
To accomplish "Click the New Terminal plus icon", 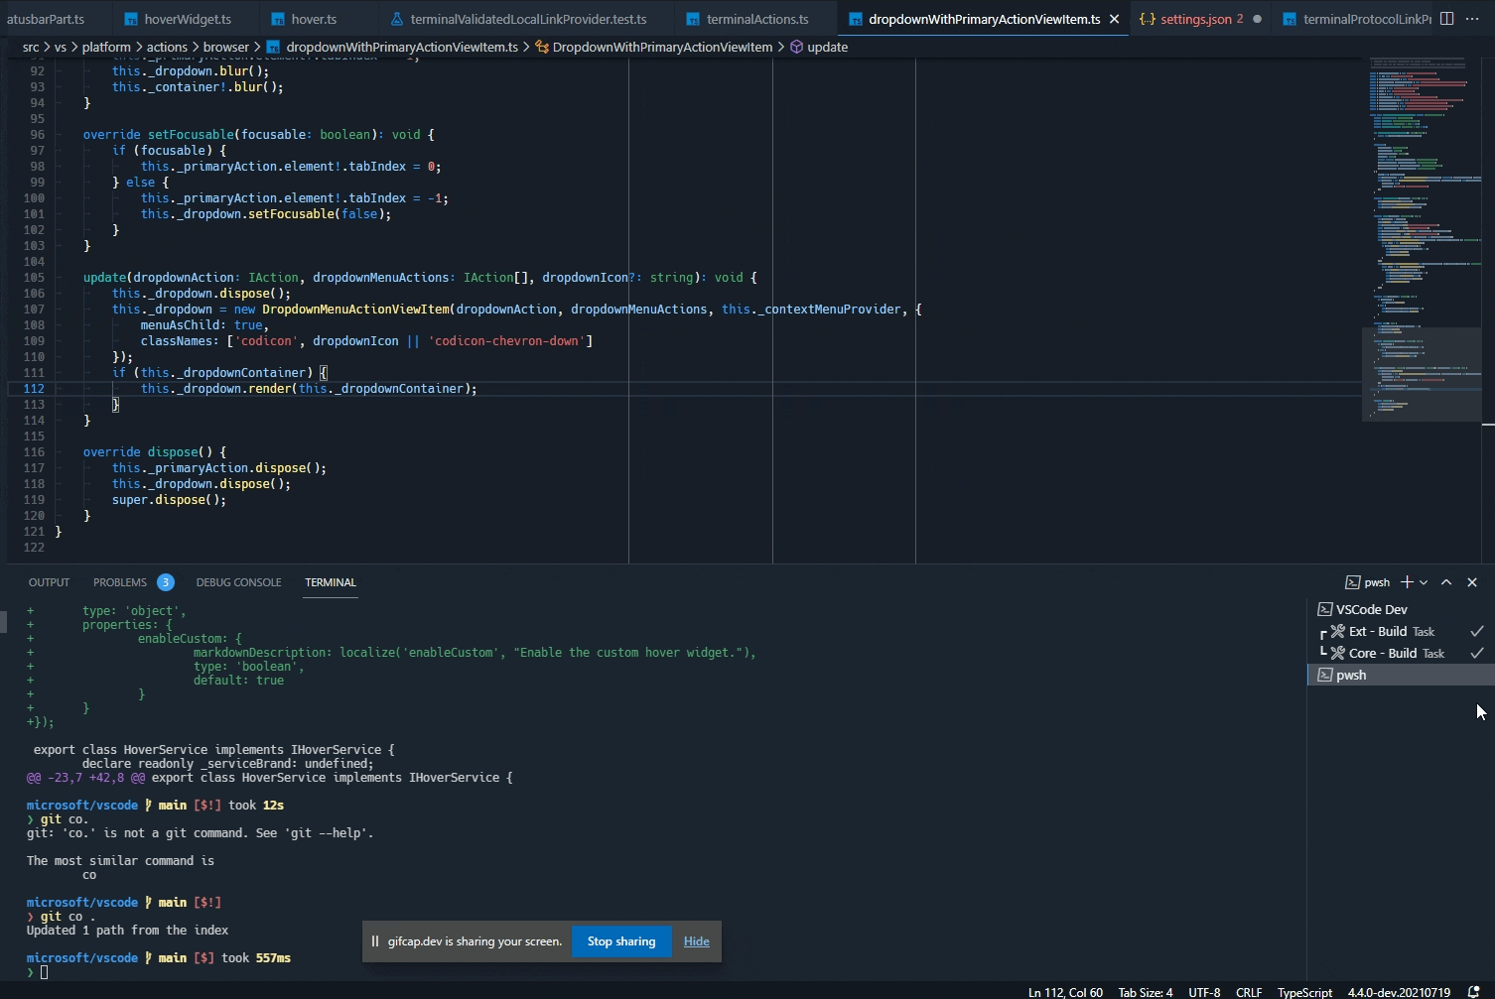I will click(x=1406, y=582).
